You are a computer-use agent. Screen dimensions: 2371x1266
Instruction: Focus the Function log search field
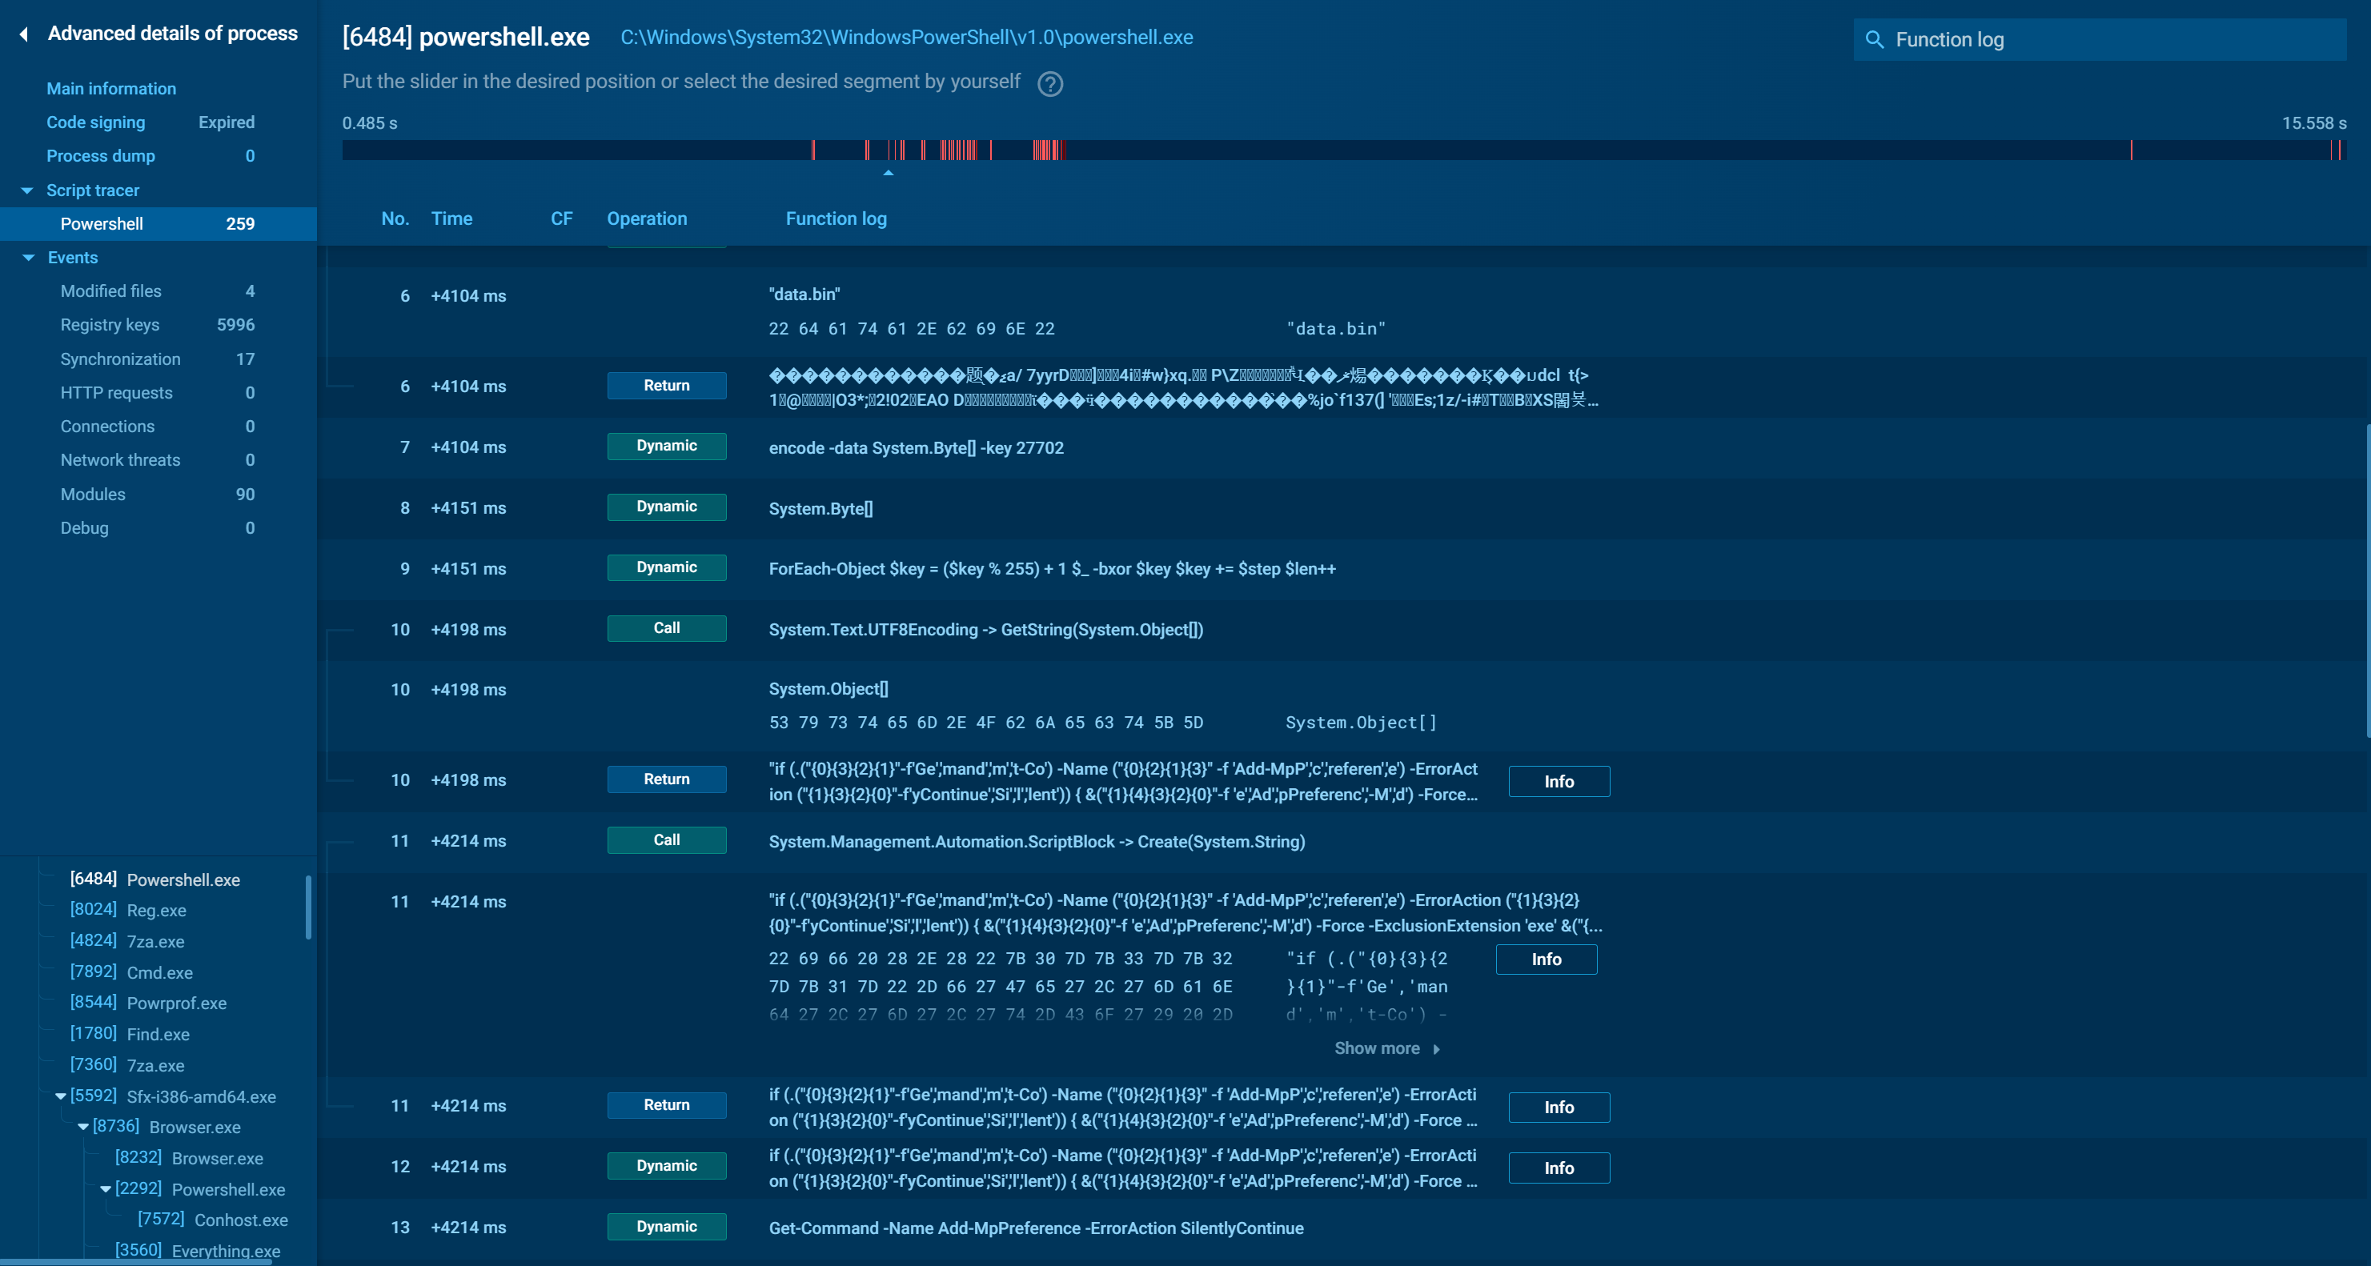tap(2100, 39)
